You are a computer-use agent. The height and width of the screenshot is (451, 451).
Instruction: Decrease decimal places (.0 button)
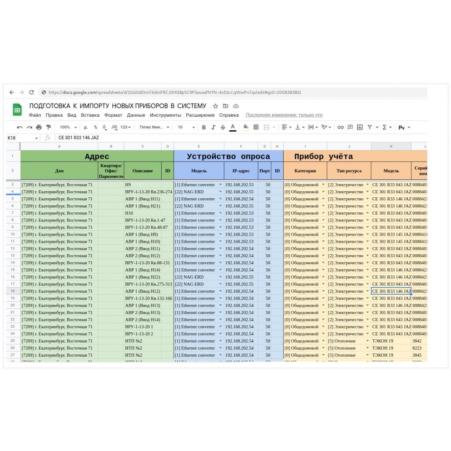[x=104, y=127]
